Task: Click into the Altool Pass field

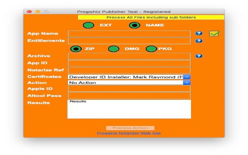Action: (129, 95)
